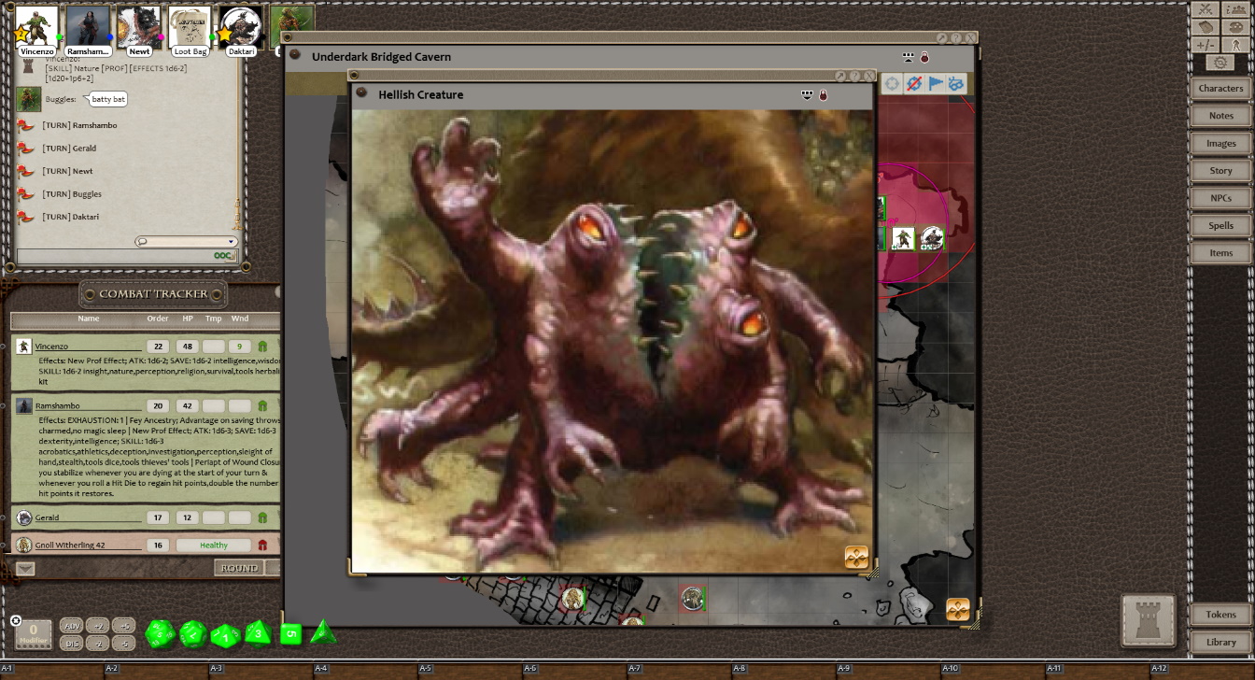Roll the green d6 die

click(x=291, y=634)
